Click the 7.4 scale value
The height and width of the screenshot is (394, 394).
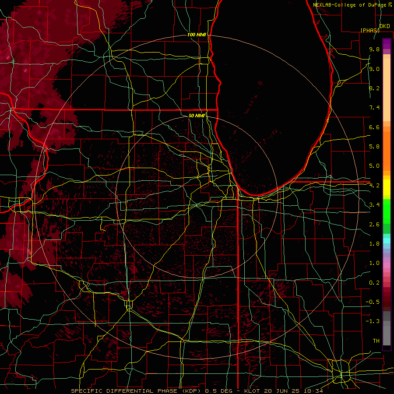click(374, 108)
